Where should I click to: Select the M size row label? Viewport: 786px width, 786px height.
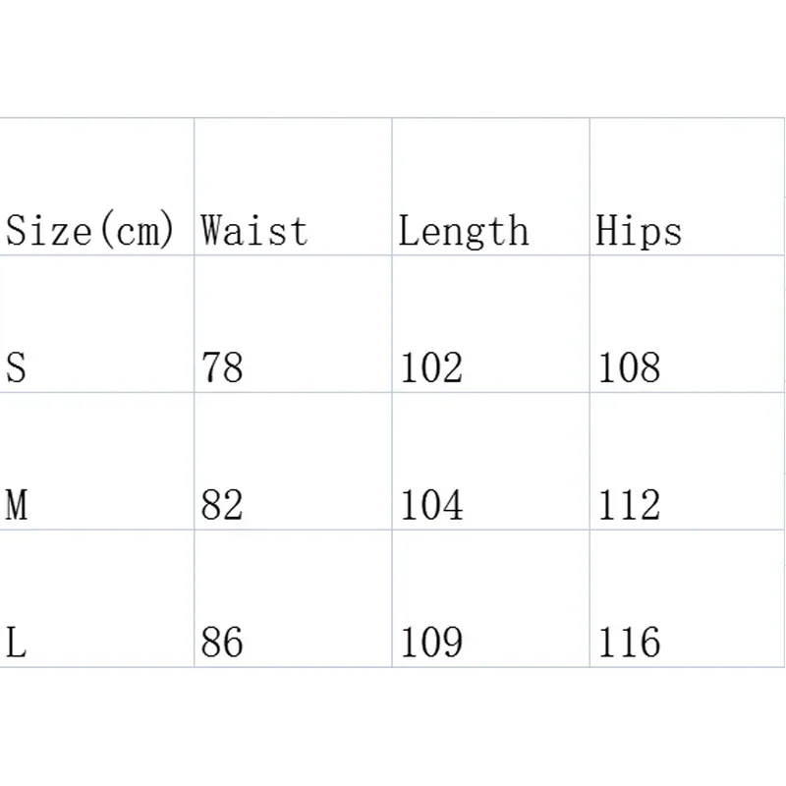coord(17,506)
